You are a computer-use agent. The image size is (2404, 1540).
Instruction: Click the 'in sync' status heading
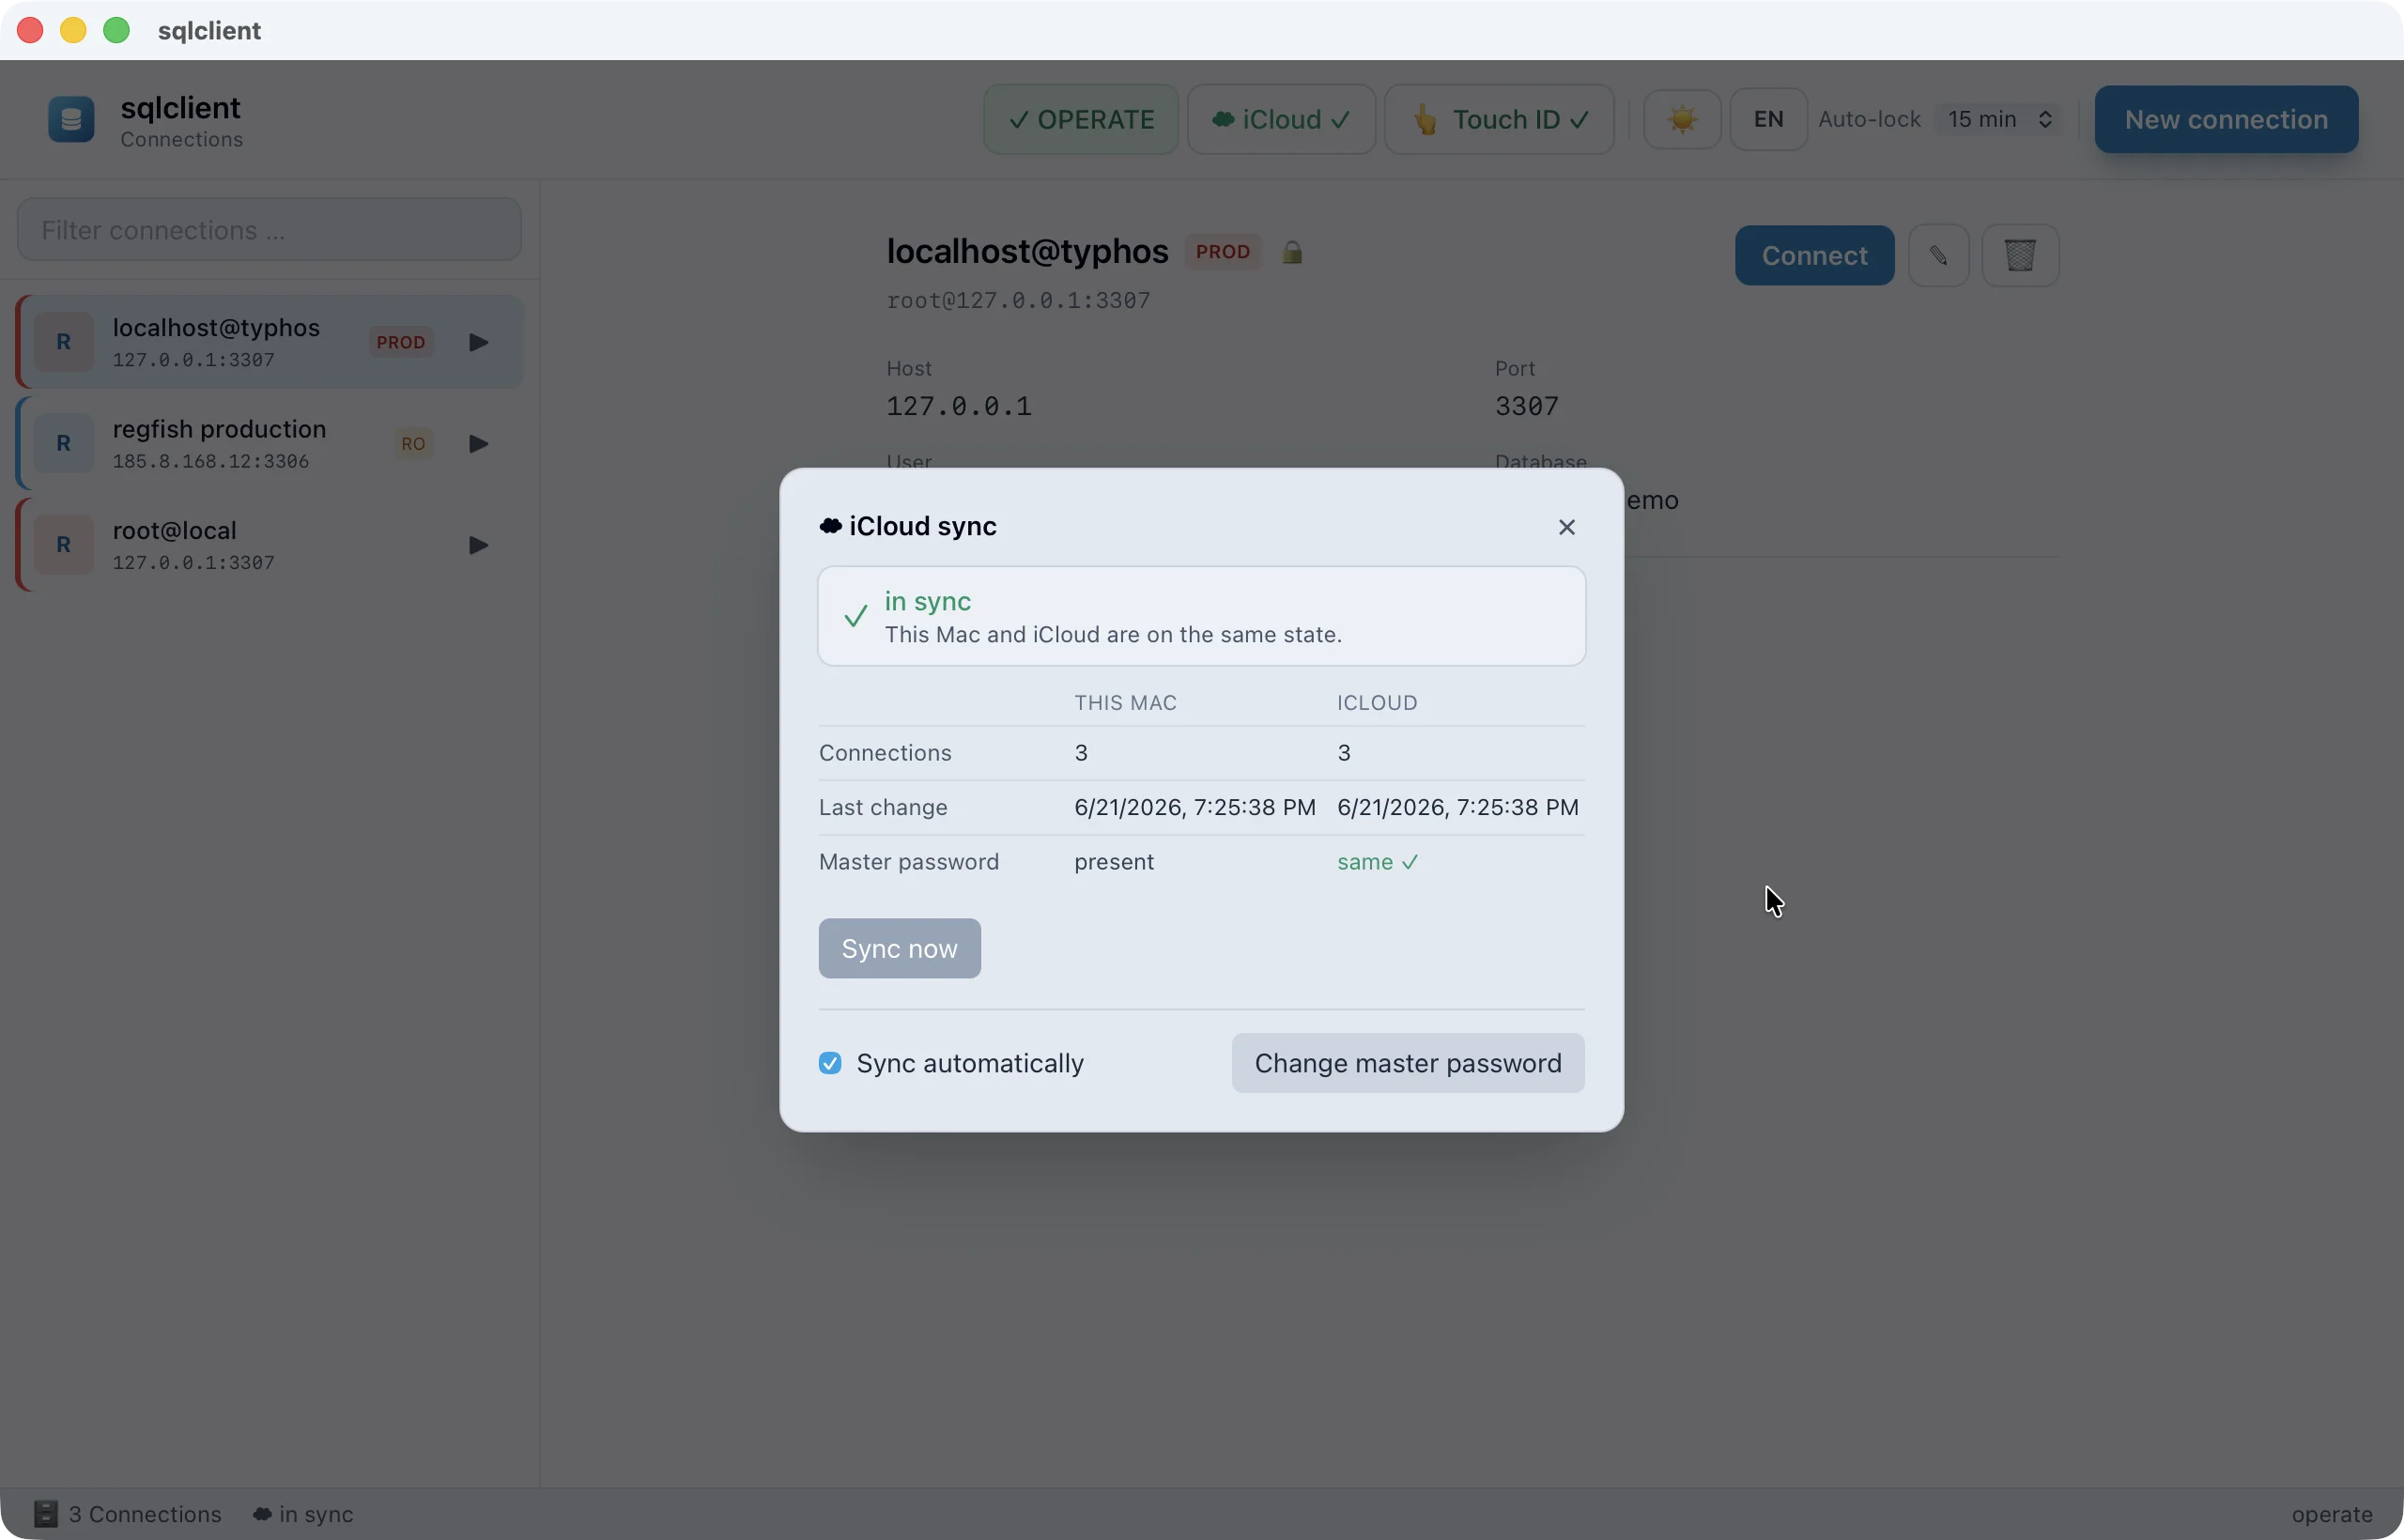click(x=927, y=601)
